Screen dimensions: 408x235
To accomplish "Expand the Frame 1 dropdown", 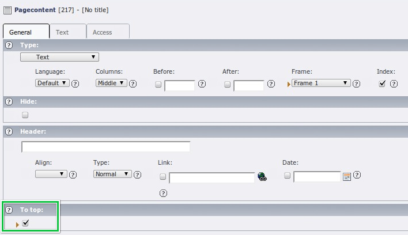I will point(321,83).
